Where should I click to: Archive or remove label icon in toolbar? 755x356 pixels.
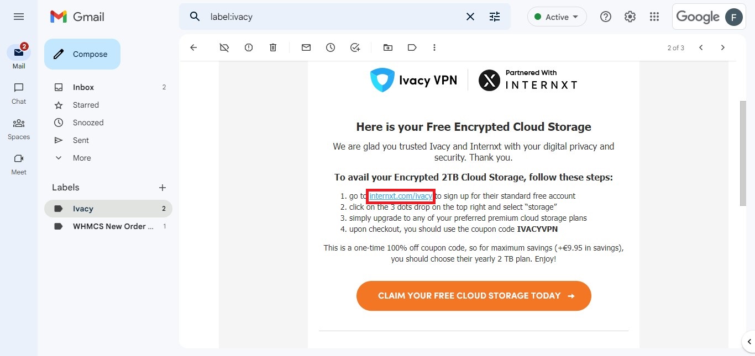(x=224, y=47)
